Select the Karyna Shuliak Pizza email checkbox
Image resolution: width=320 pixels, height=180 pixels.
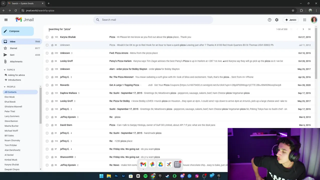pyautogui.click(x=47, y=37)
